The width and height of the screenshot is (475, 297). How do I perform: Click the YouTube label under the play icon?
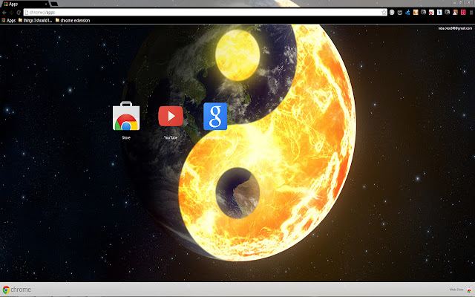point(171,137)
